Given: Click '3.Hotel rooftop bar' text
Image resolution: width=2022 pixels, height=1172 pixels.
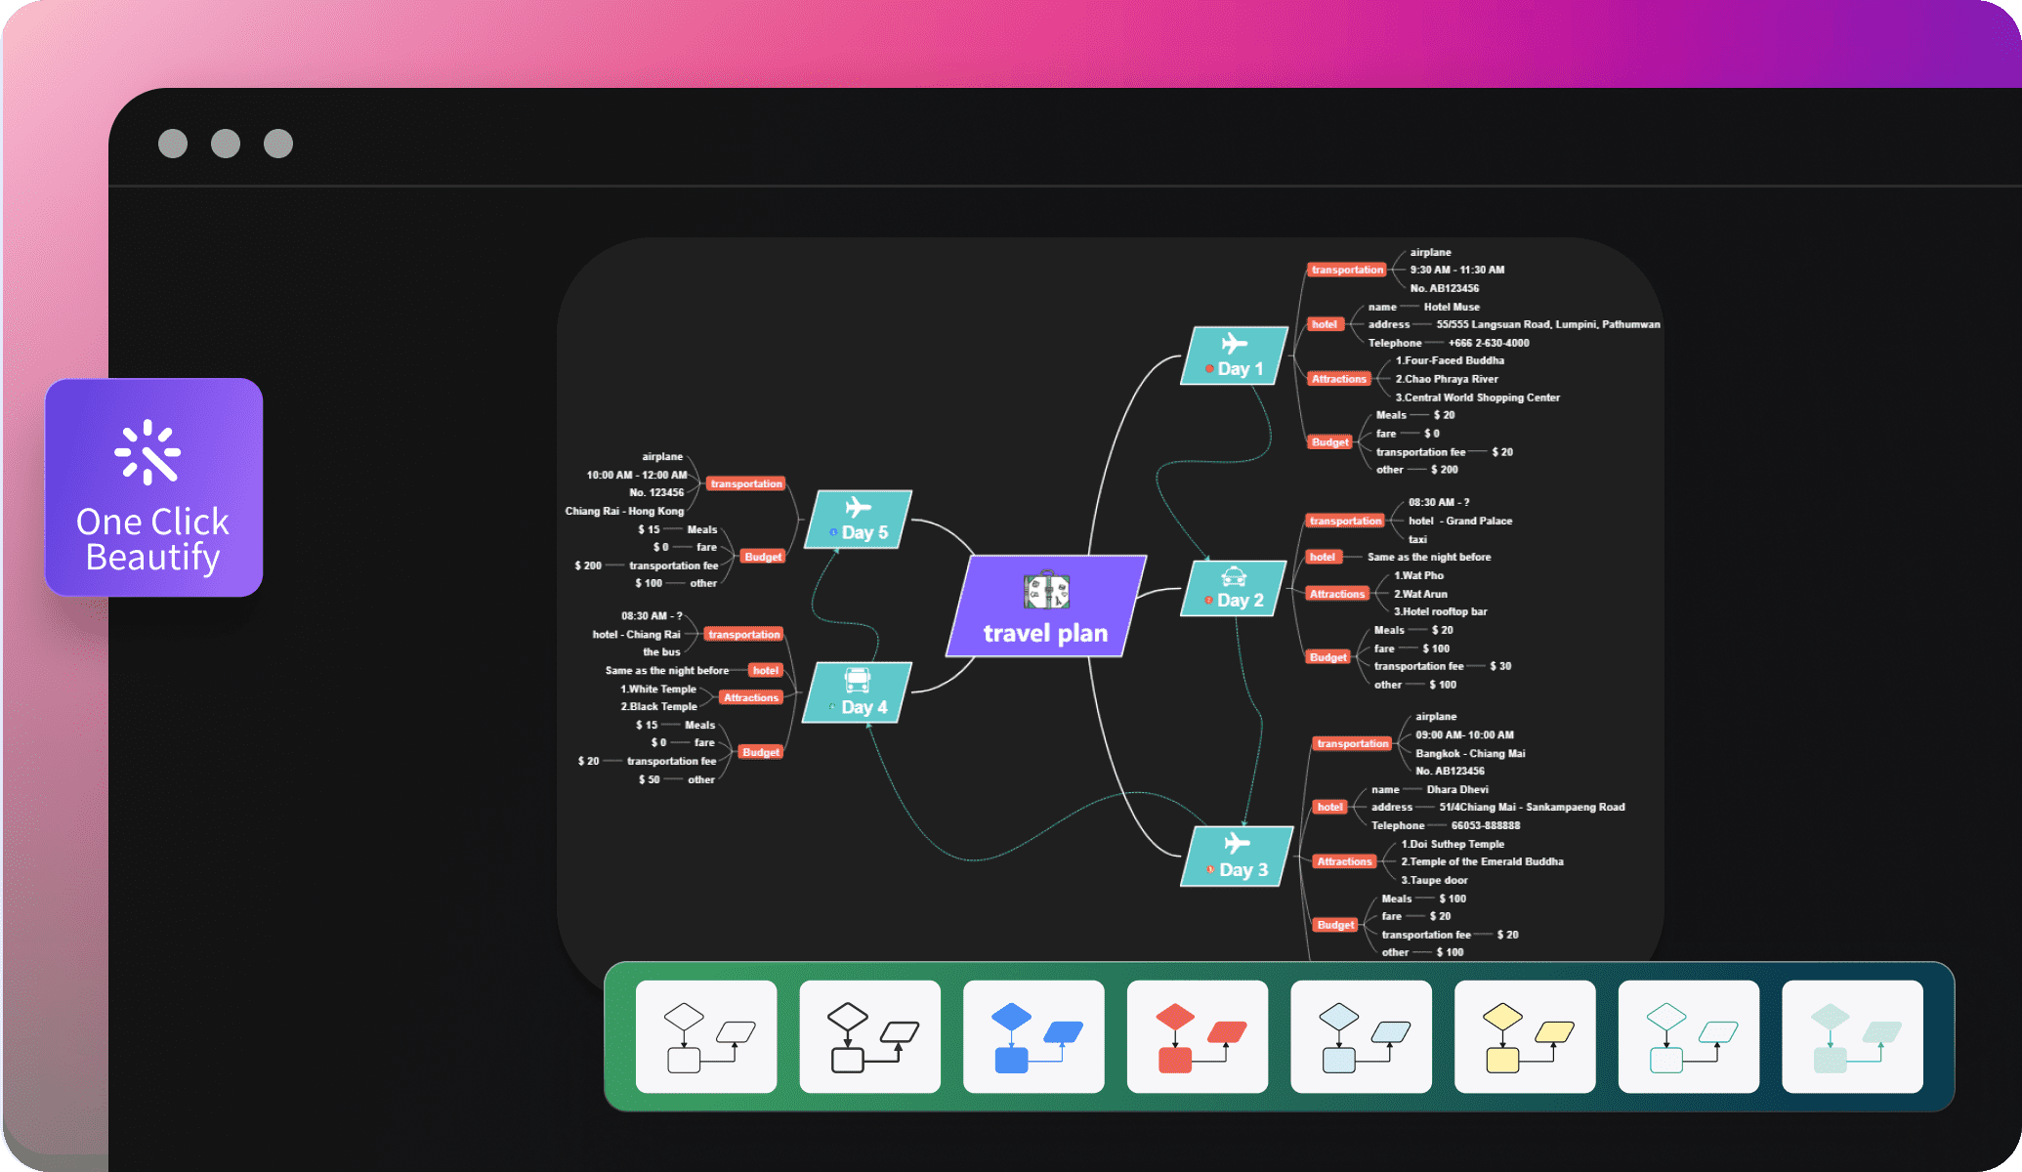Looking at the screenshot, I should click(1440, 611).
